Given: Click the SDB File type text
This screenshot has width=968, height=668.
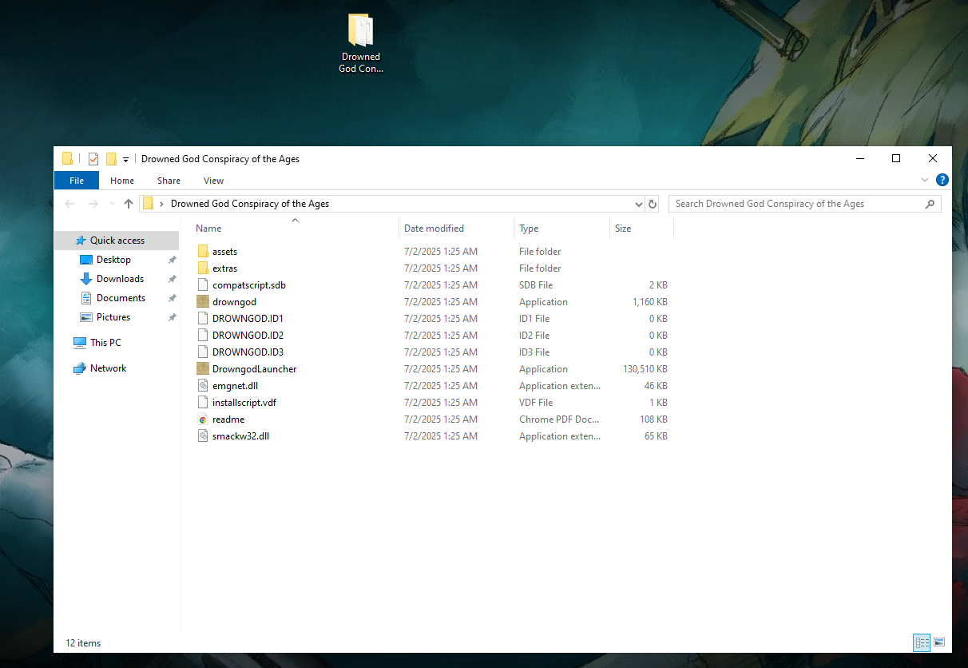Looking at the screenshot, I should tap(536, 285).
